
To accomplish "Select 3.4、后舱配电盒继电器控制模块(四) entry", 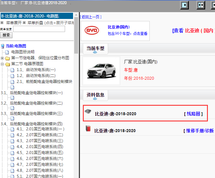I will click(x=32, y=124).
